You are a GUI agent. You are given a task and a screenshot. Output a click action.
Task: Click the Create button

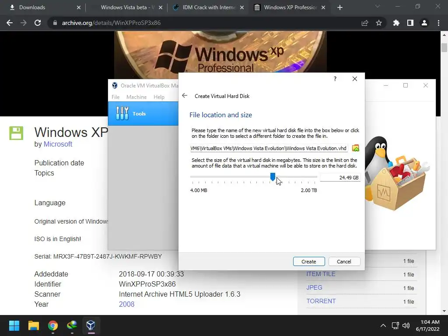click(309, 262)
